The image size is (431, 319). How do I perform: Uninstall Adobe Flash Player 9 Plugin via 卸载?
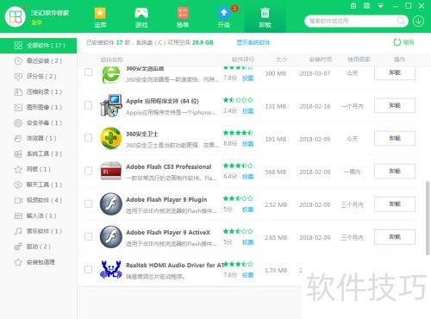pyautogui.click(x=395, y=204)
